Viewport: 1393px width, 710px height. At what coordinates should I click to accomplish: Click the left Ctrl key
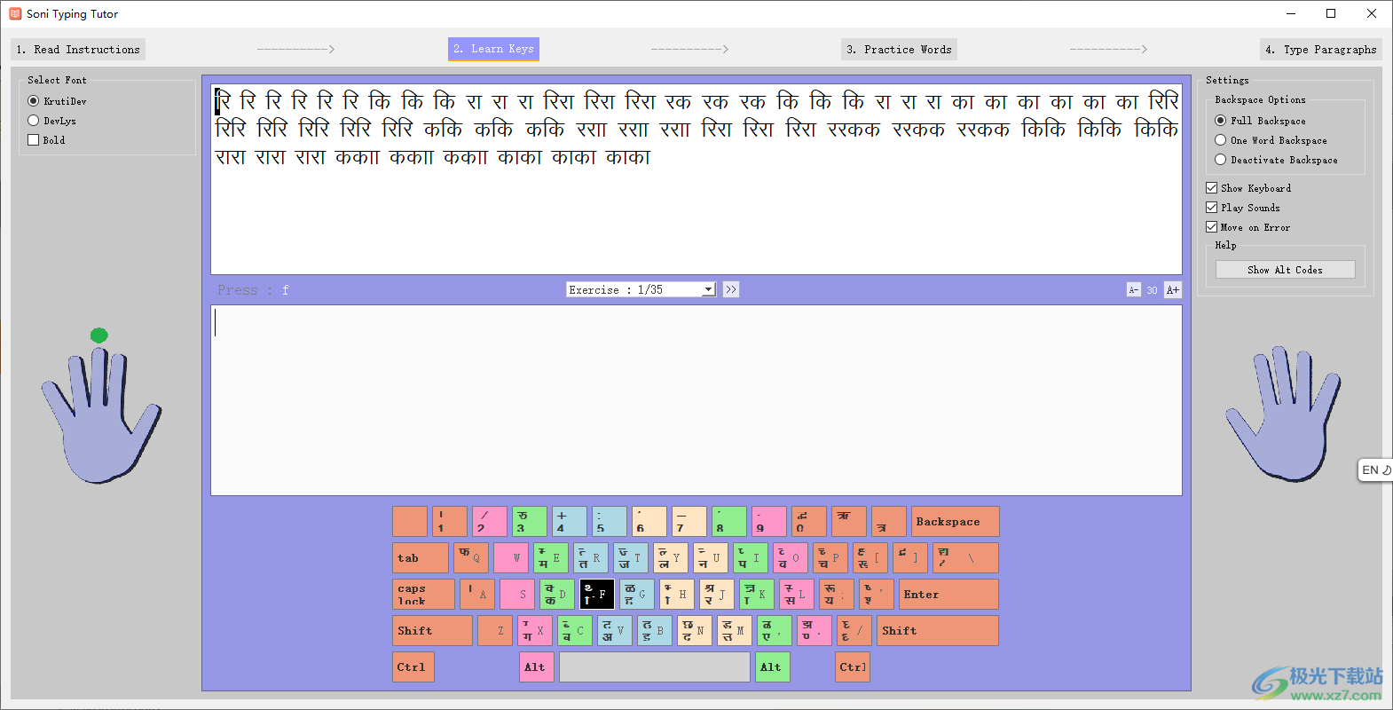click(x=413, y=667)
